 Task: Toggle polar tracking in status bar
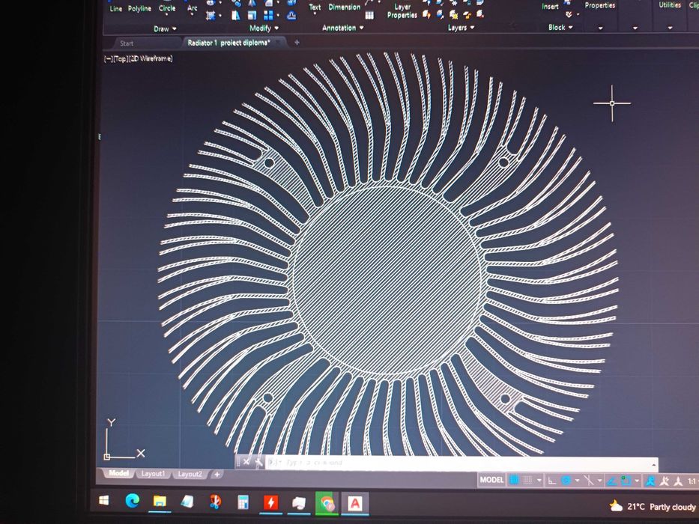click(x=566, y=481)
